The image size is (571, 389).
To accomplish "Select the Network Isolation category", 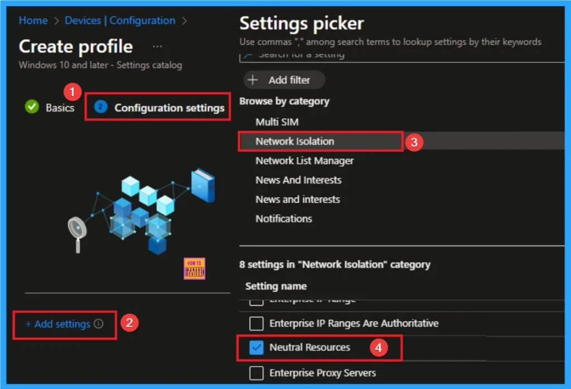I will pos(295,141).
